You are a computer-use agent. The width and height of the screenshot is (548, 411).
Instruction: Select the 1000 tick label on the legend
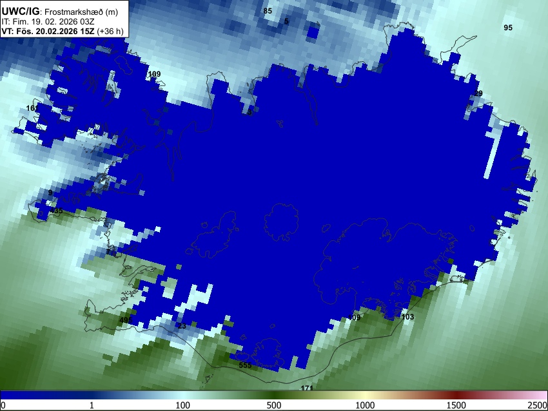click(x=365, y=405)
